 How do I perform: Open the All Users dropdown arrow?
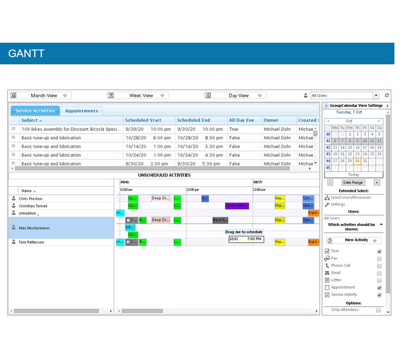coord(376,95)
